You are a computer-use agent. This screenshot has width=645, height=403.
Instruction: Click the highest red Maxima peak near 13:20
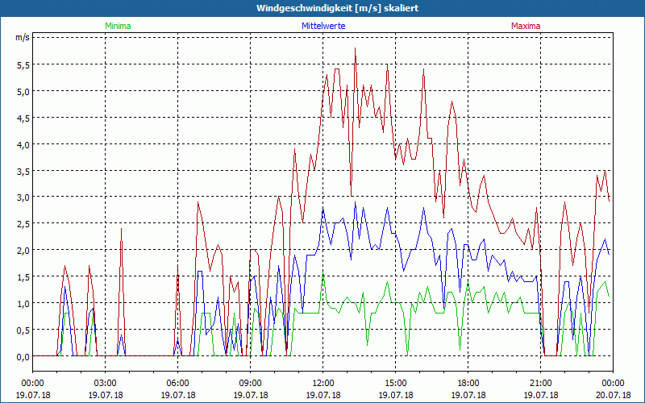point(355,48)
